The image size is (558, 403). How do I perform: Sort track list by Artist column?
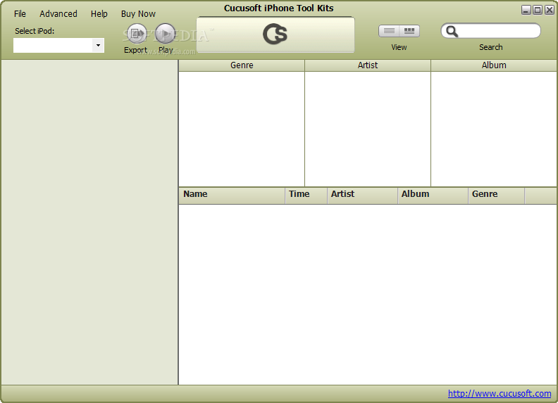[362, 195]
